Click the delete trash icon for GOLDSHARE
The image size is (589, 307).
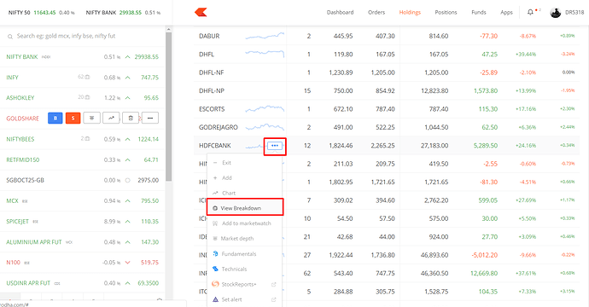(x=131, y=118)
